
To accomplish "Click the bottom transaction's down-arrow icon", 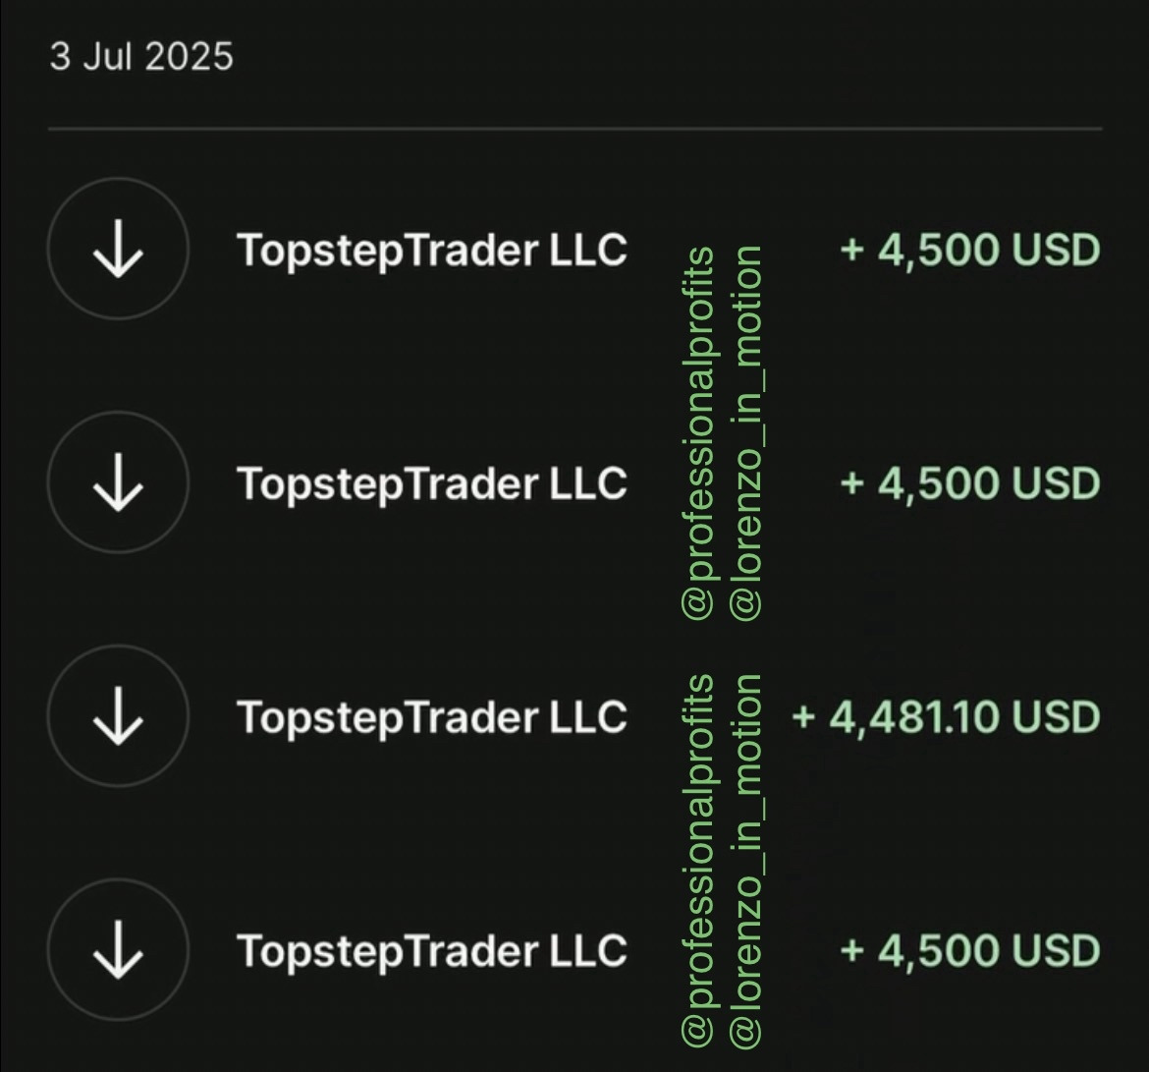I will [x=117, y=950].
